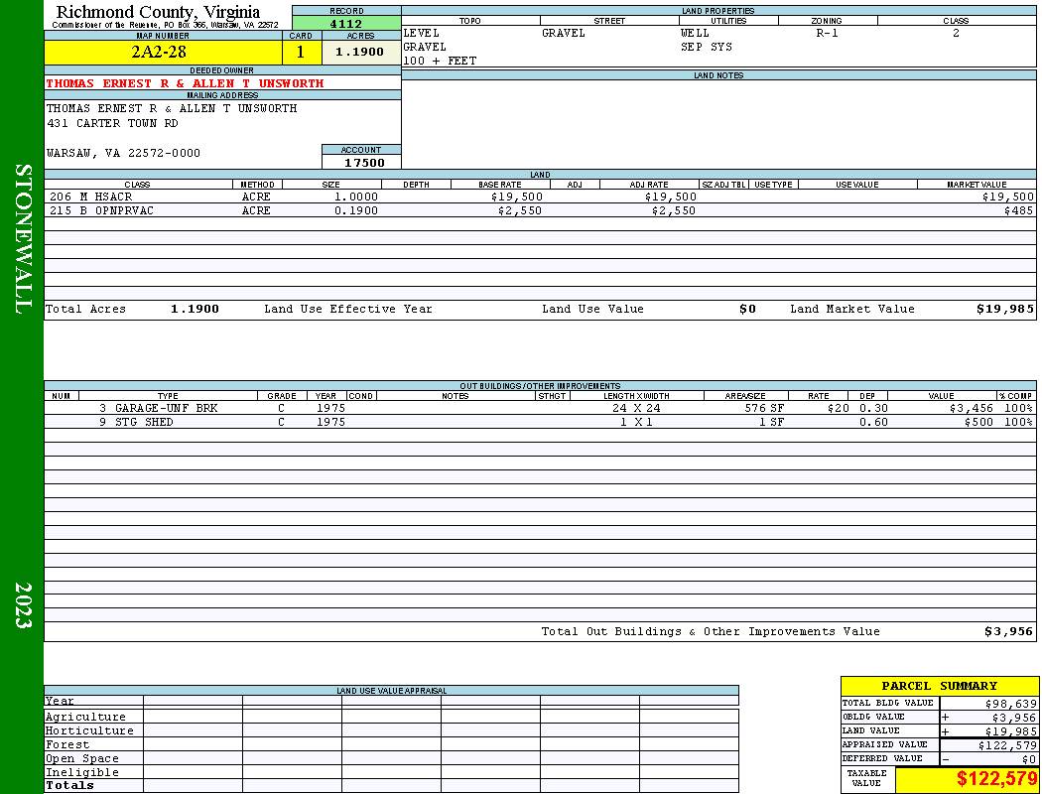Click LEVEL under the Topo column
Screen dimensions: 1042x794
(x=422, y=33)
